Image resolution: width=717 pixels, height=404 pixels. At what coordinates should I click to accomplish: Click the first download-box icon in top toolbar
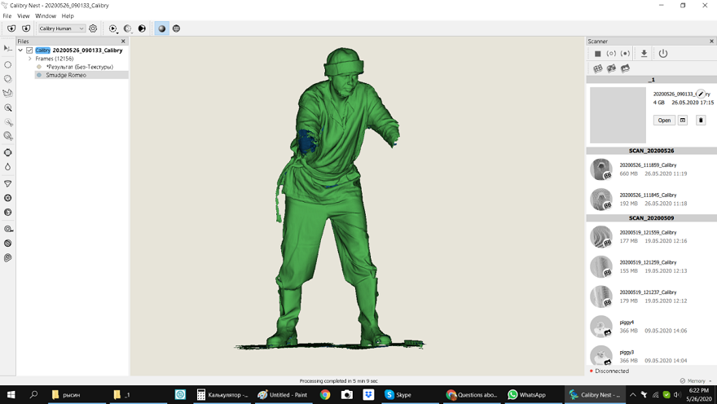(x=11, y=29)
